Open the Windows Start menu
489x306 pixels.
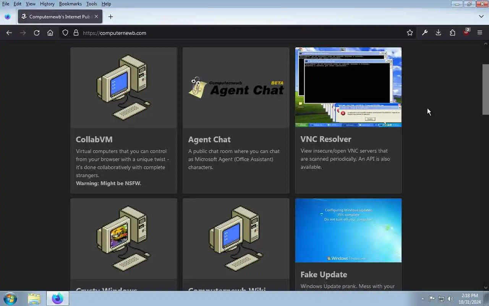[10, 298]
